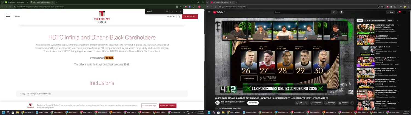Open options for Episodio 337 video
411x115 pixels.
pos(399,58)
